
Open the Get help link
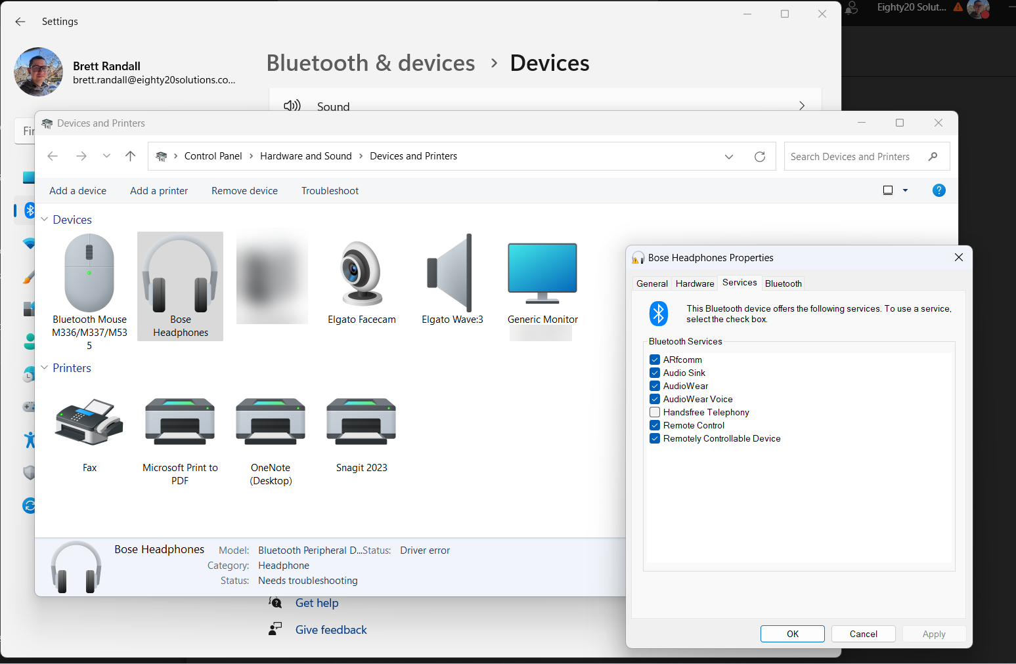point(317,603)
